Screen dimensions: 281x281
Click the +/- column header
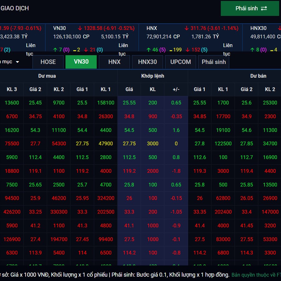[x=176, y=89]
